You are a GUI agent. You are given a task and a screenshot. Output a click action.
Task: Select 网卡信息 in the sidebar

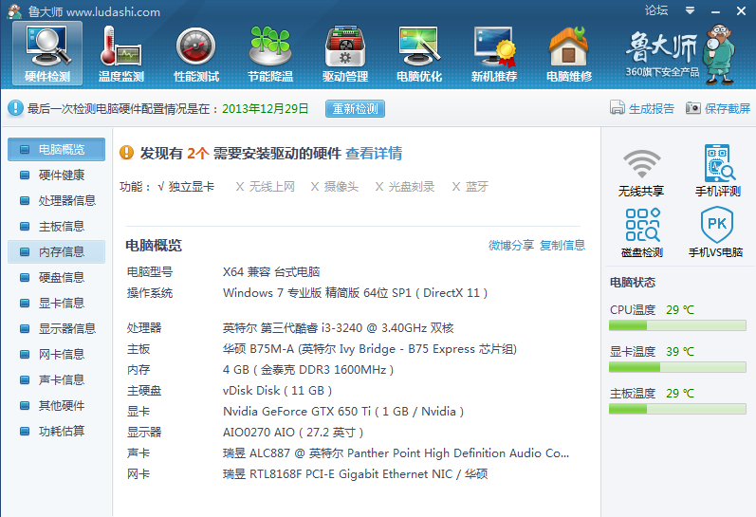56,354
